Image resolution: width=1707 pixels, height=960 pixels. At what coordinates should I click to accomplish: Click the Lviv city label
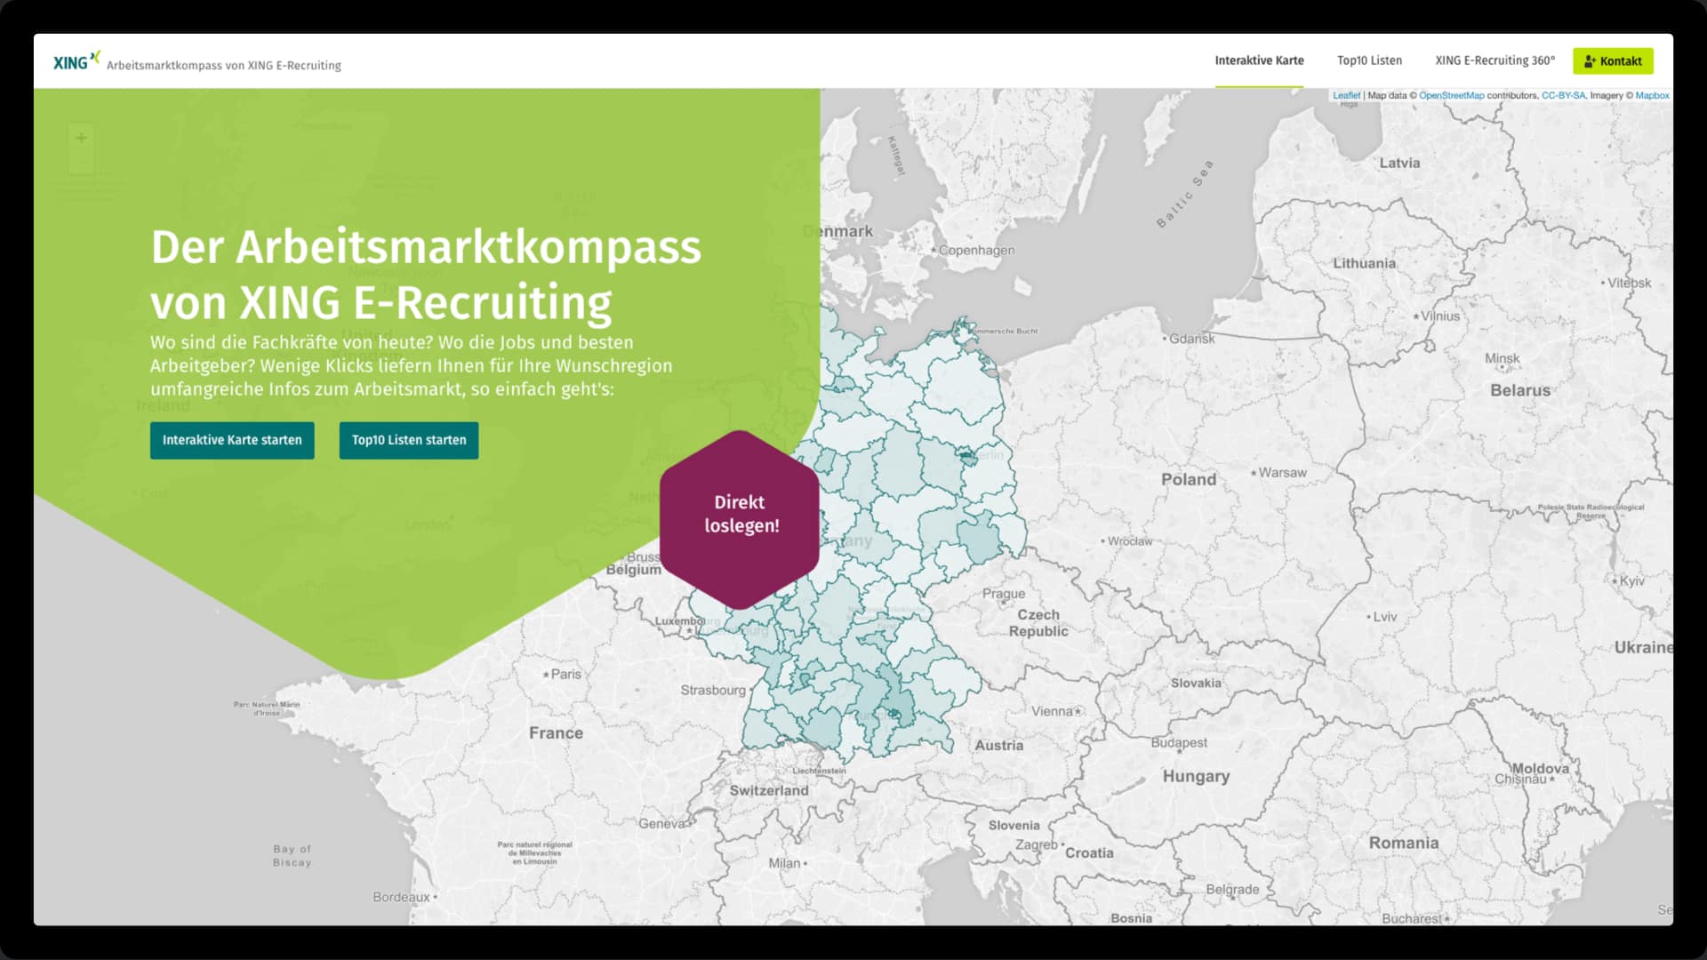pos(1384,616)
